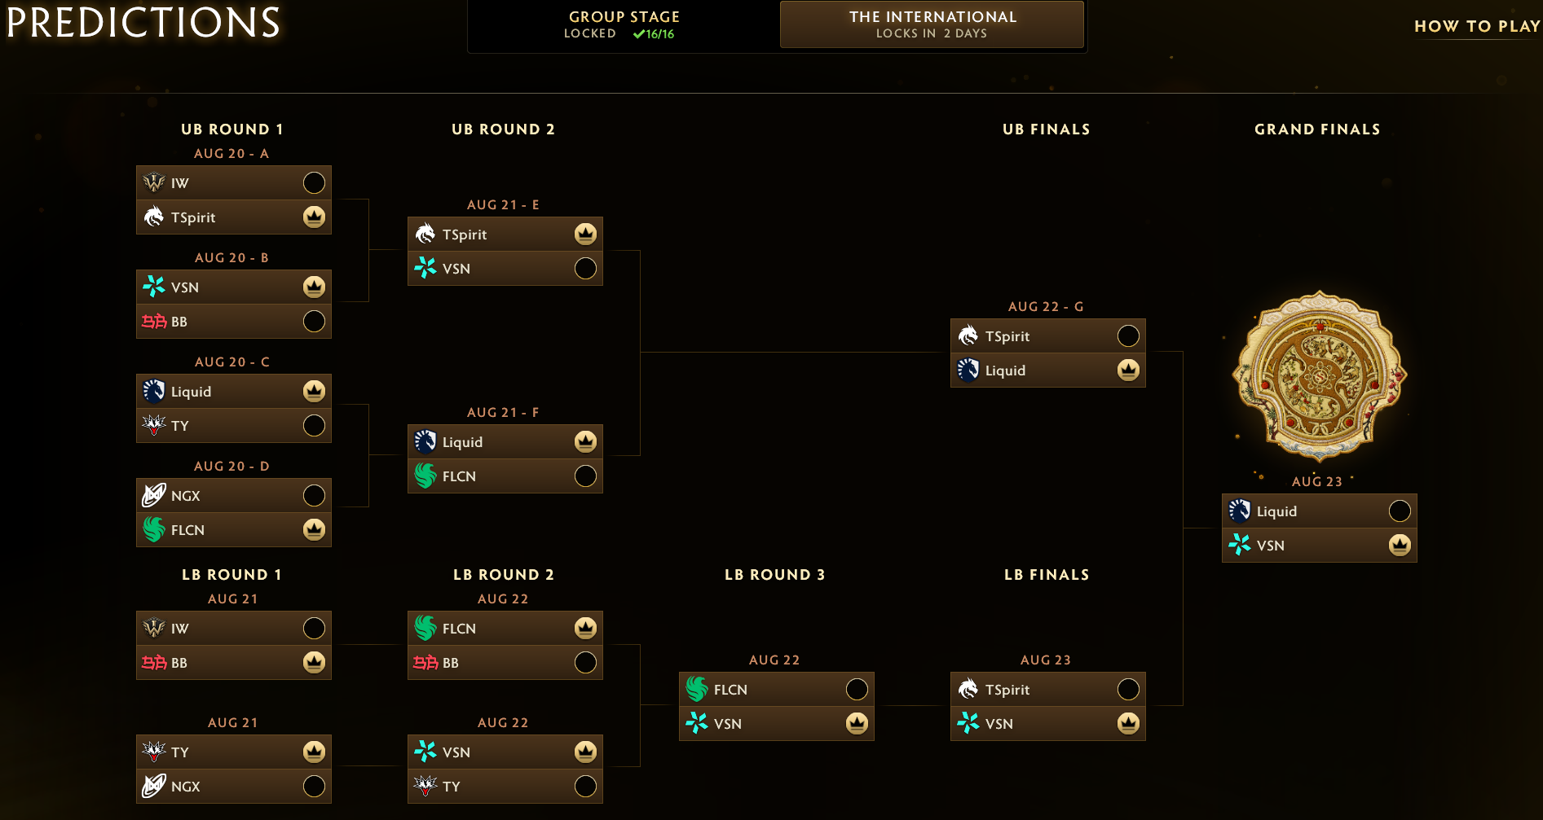Click the Liquid logo in Grand Finals
This screenshot has width=1543, height=820.
coord(1240,511)
